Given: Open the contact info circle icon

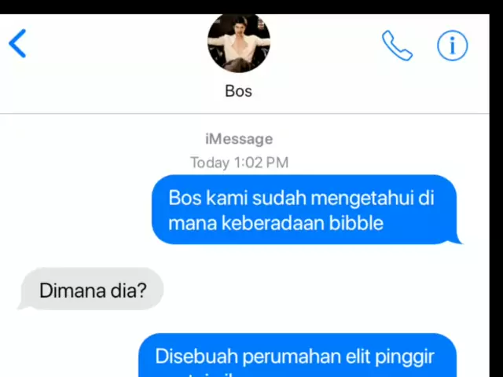Looking at the screenshot, I should (453, 46).
